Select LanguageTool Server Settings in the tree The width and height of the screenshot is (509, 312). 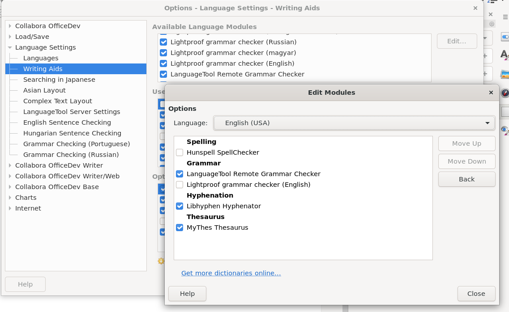tap(72, 112)
